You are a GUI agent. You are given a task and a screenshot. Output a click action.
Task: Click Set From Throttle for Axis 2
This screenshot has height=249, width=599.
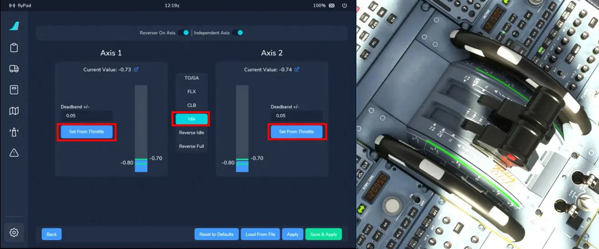pyautogui.click(x=296, y=132)
